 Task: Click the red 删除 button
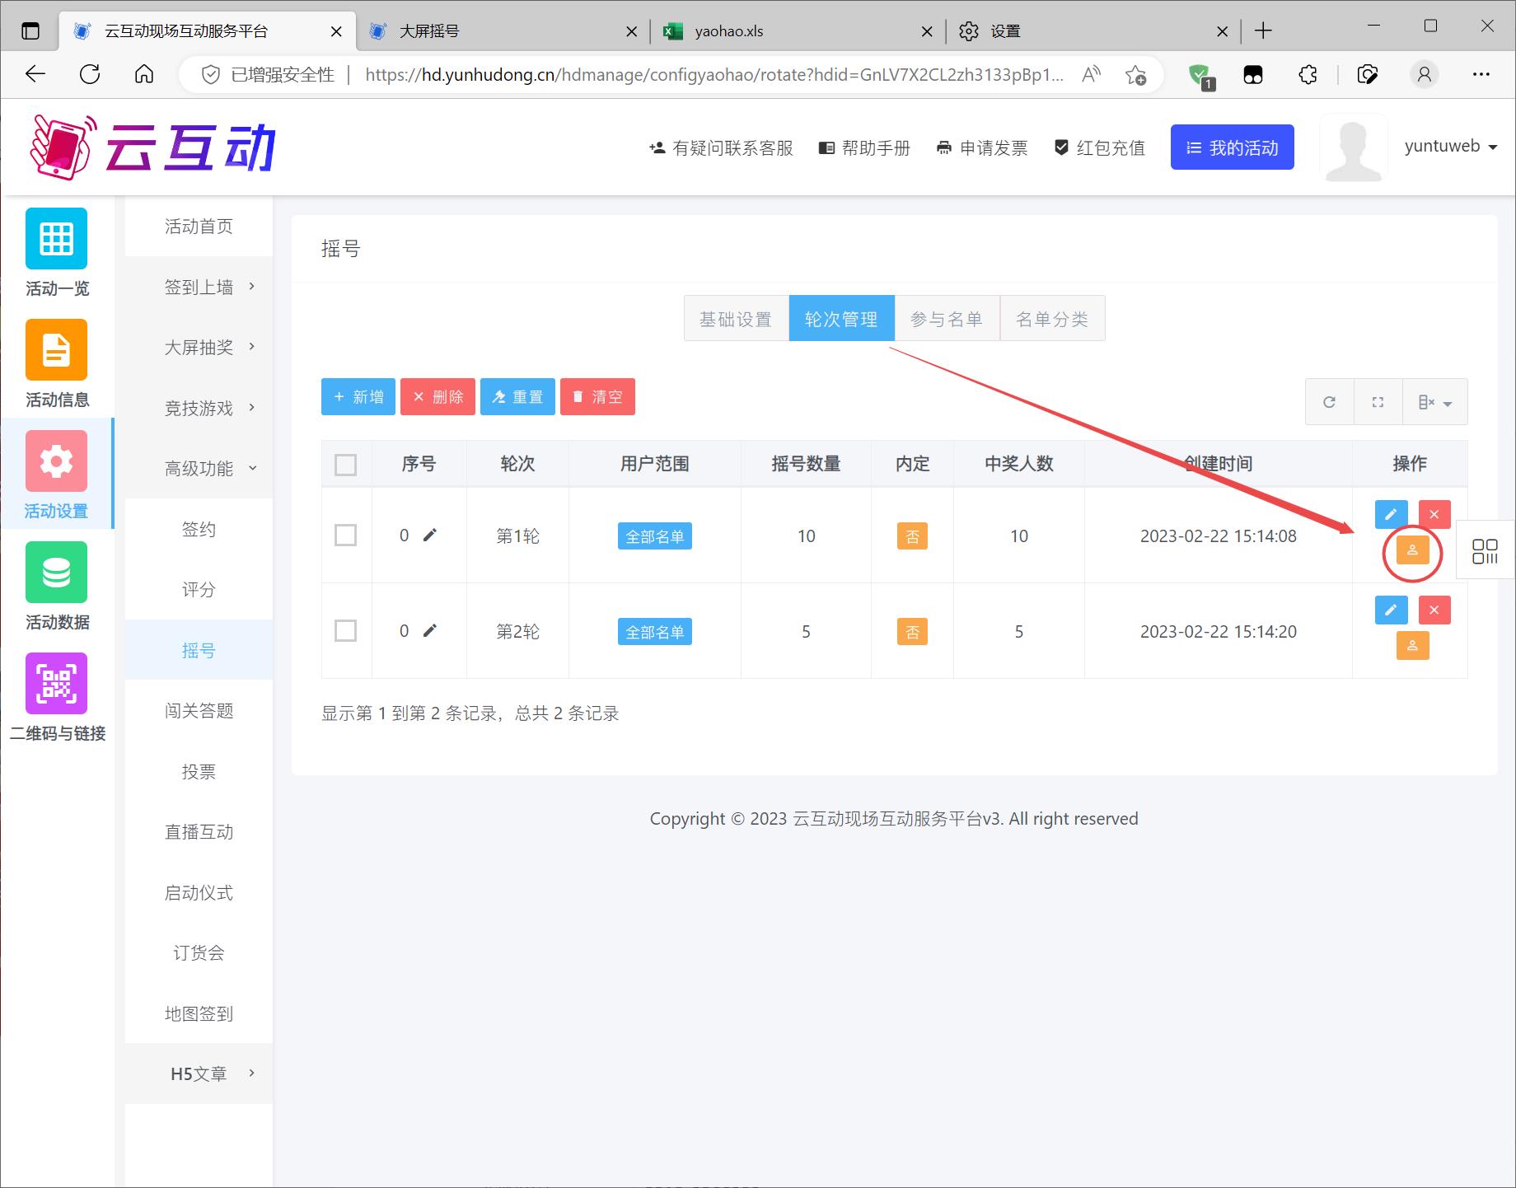[437, 397]
